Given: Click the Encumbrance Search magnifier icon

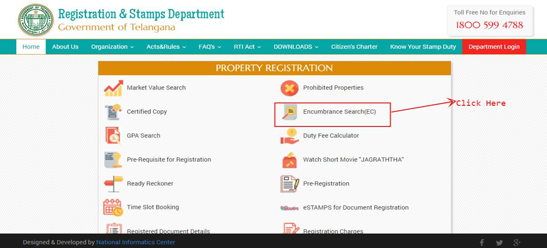Looking at the screenshot, I should click(290, 112).
